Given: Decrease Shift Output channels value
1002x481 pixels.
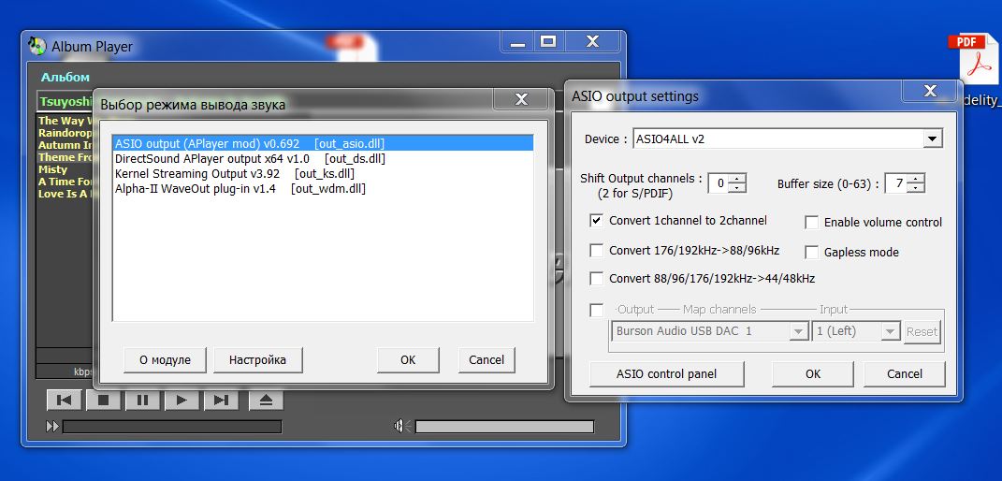Looking at the screenshot, I should pos(737,188).
